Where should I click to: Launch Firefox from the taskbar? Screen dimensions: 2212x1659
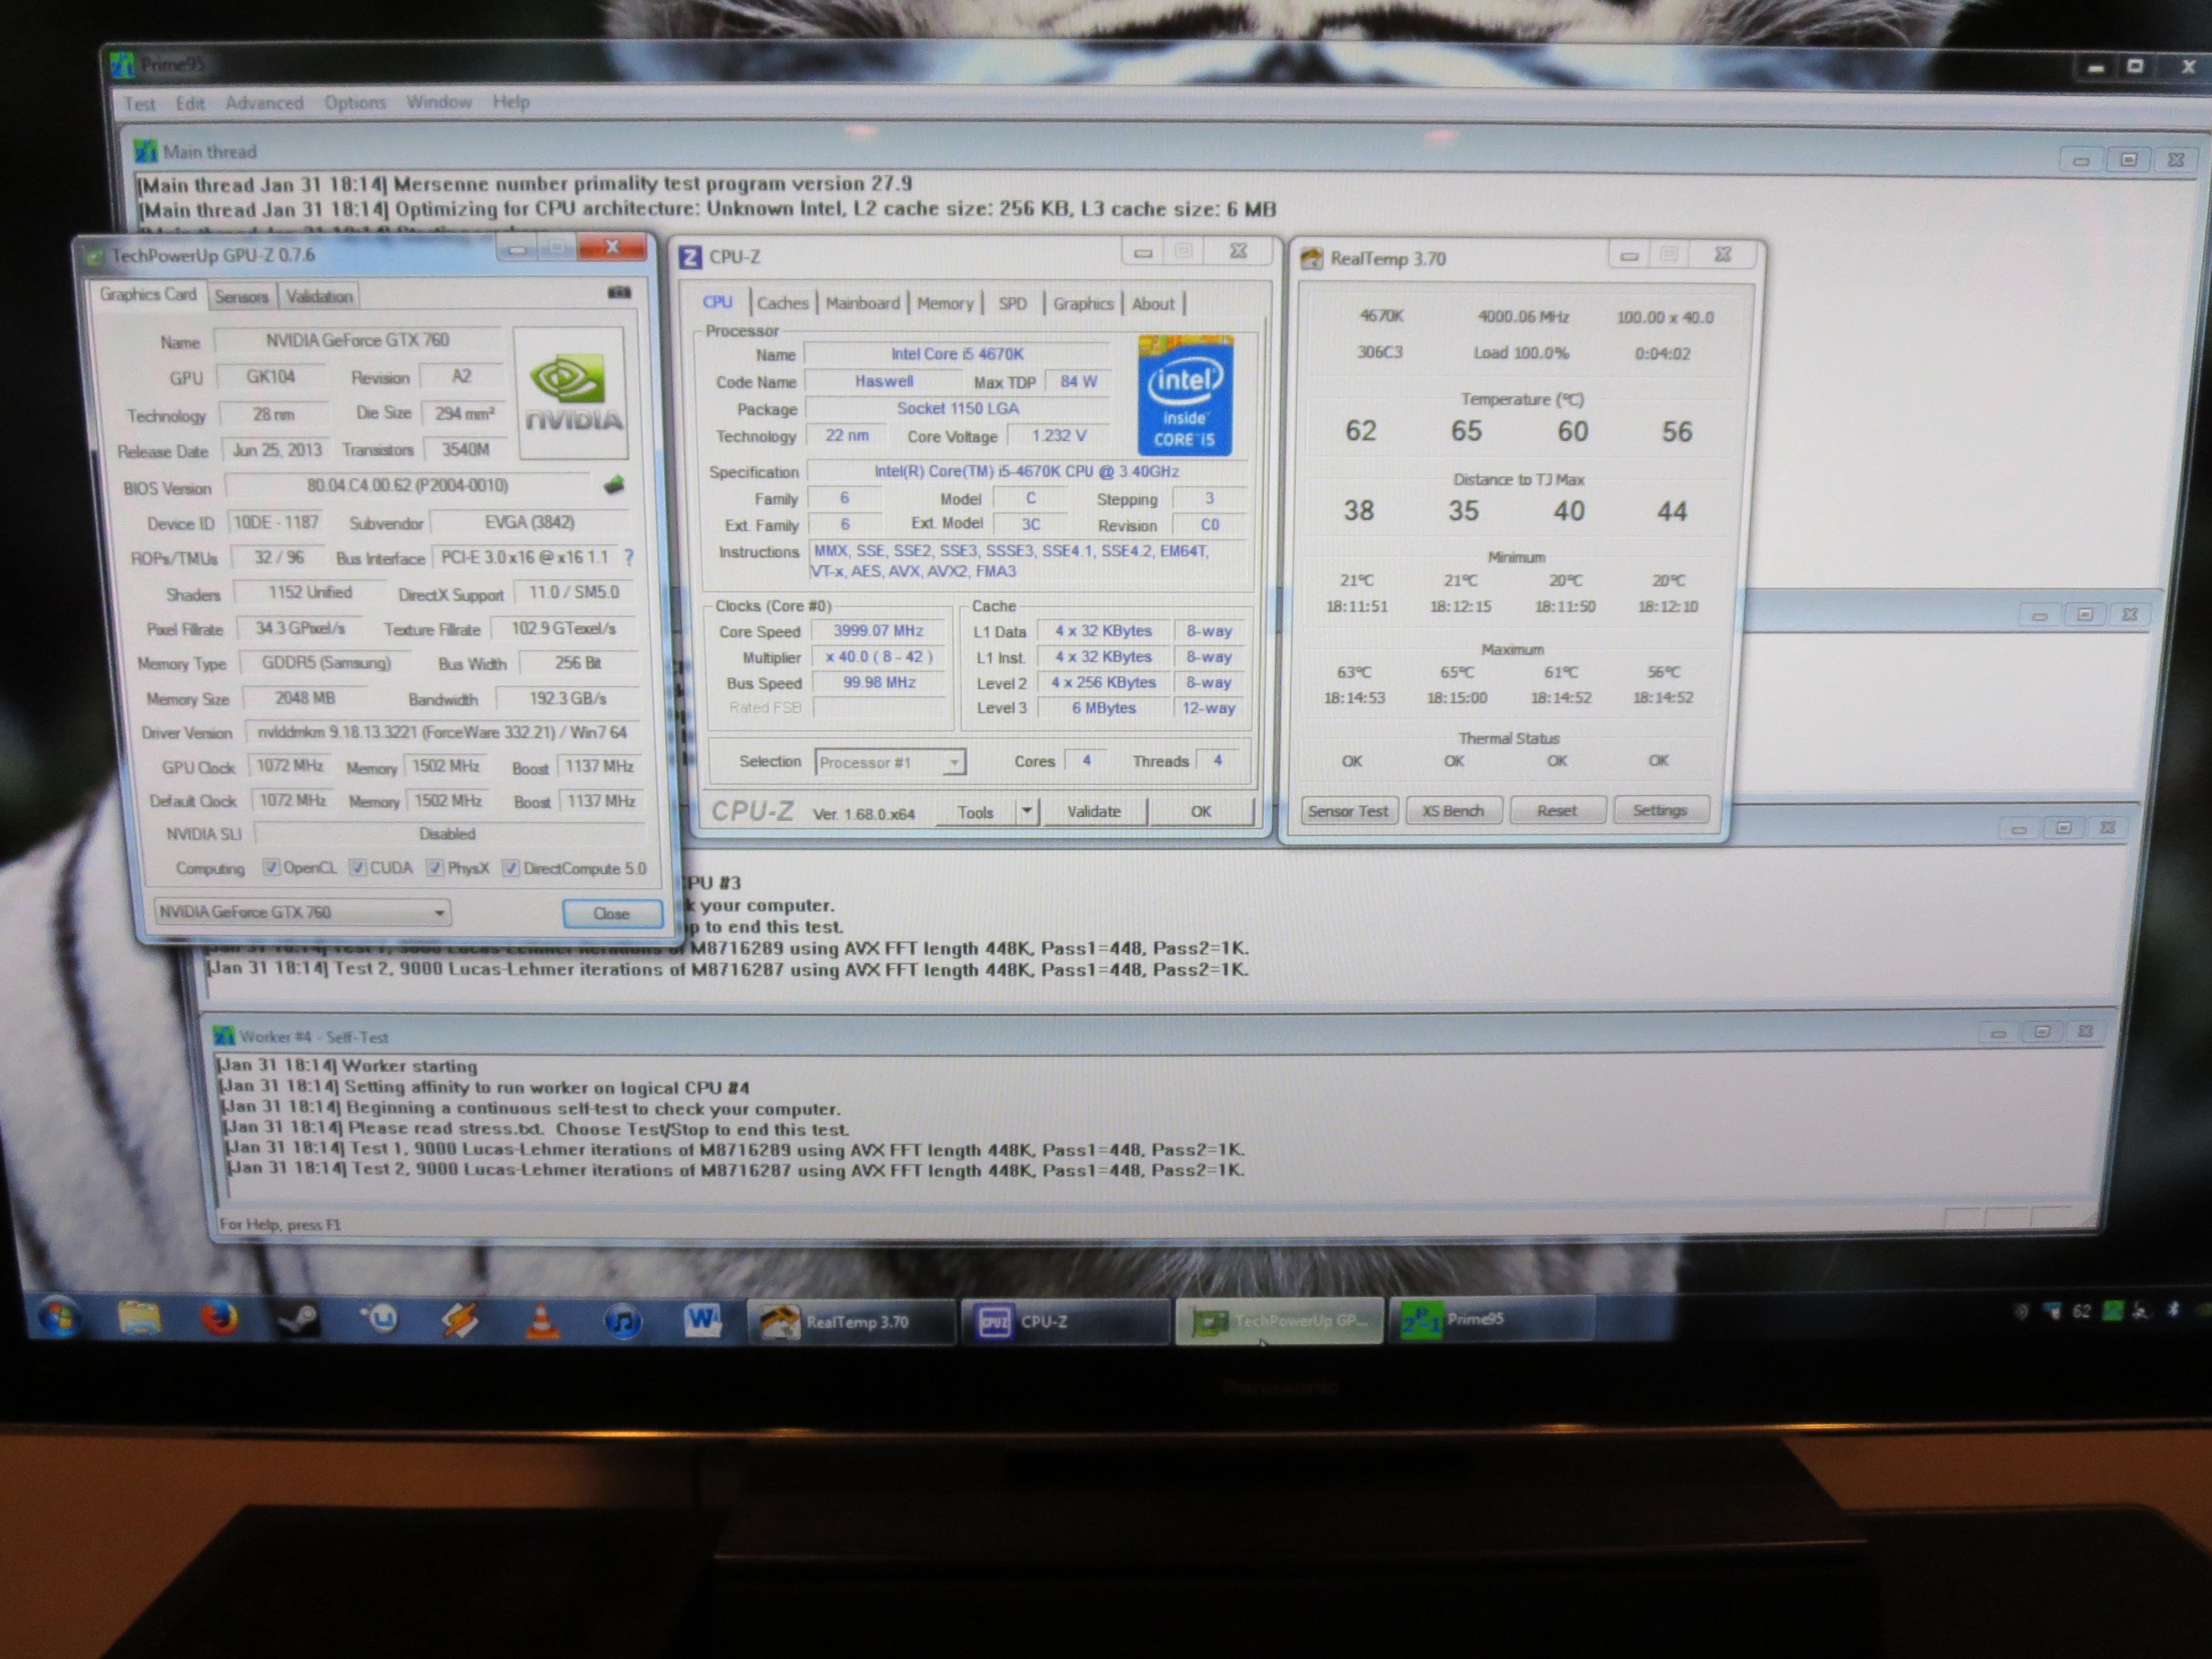219,1318
